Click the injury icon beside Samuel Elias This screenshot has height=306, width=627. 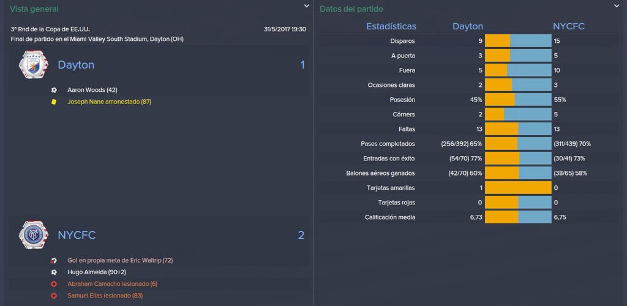(54, 296)
